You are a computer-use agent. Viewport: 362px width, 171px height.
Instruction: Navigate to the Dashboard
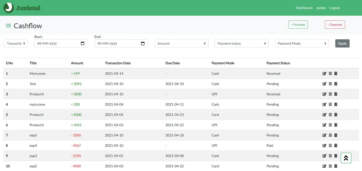point(304,8)
